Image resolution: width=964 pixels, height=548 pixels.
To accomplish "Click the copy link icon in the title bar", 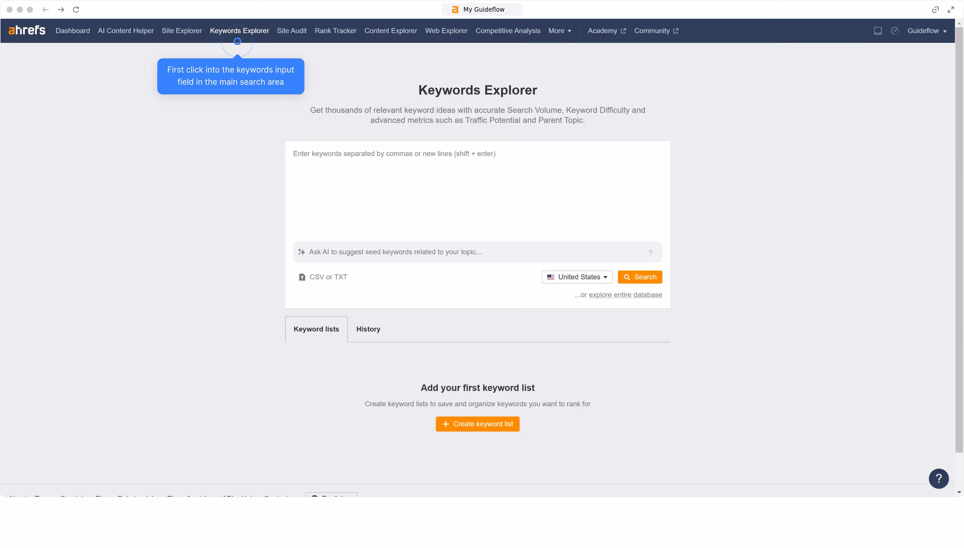I will click(935, 9).
